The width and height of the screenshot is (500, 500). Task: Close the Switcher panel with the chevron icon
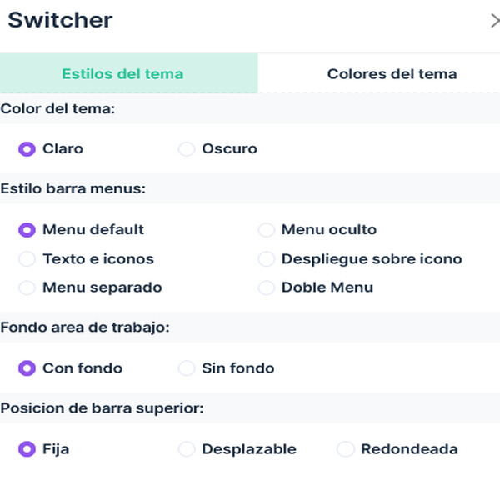click(x=495, y=21)
